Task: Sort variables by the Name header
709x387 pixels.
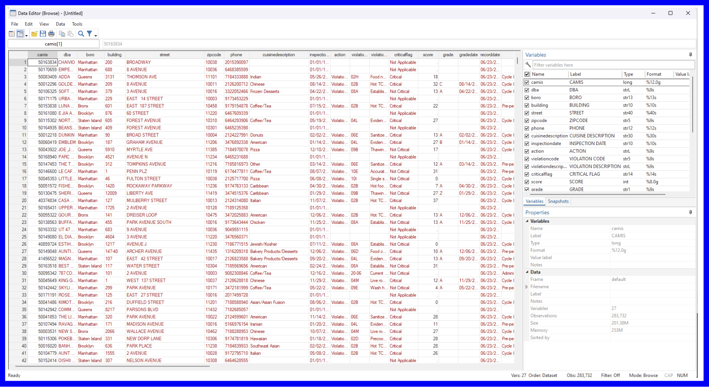Action: tap(549, 74)
